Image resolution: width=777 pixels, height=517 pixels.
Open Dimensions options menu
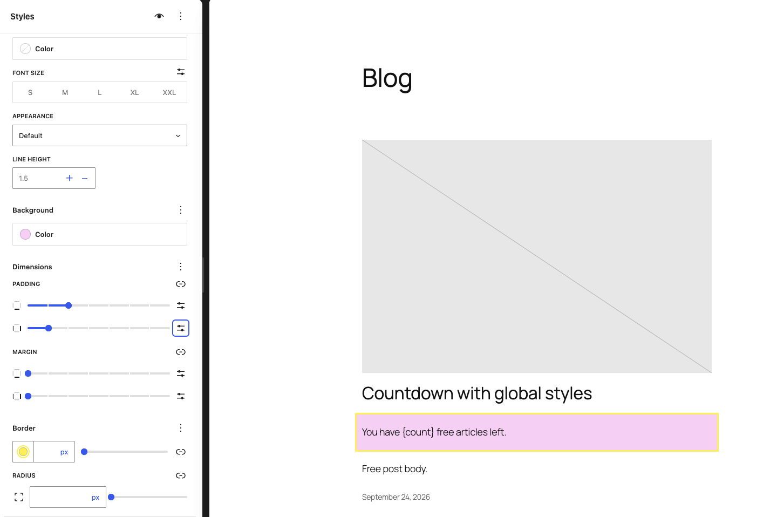(x=181, y=267)
